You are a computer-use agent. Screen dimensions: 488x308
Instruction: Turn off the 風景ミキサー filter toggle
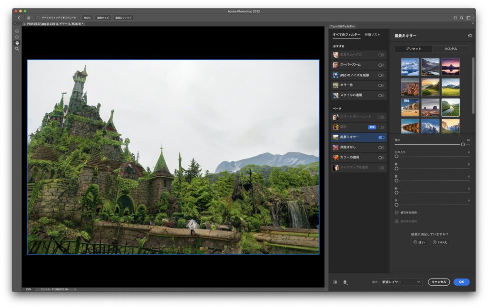click(381, 137)
